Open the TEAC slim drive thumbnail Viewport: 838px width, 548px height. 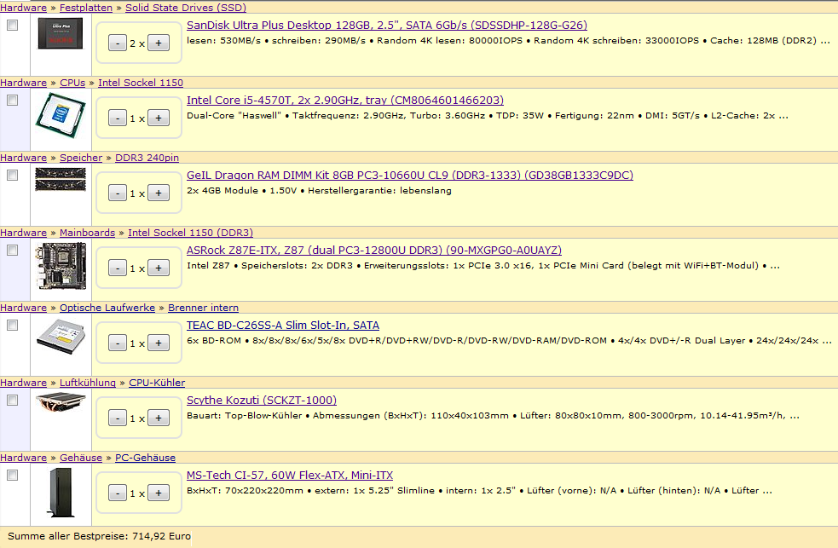(x=61, y=337)
